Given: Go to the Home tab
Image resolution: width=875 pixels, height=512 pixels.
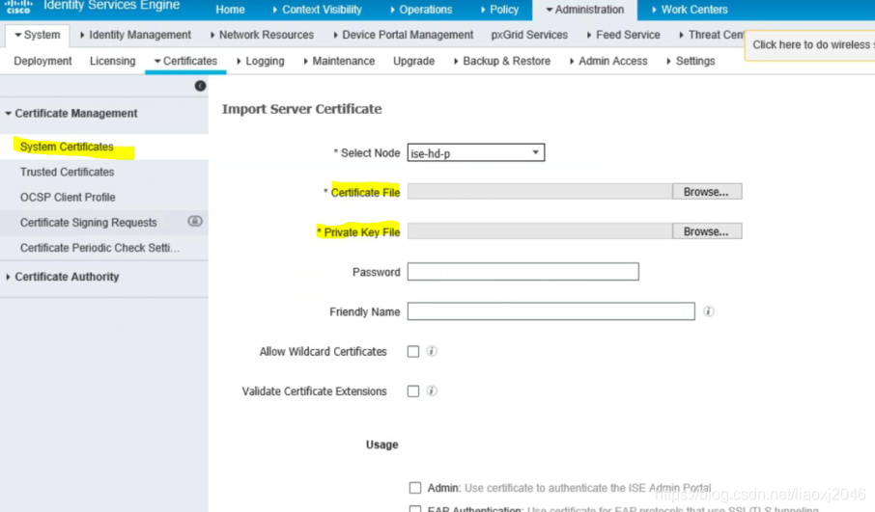Looking at the screenshot, I should coord(230,10).
